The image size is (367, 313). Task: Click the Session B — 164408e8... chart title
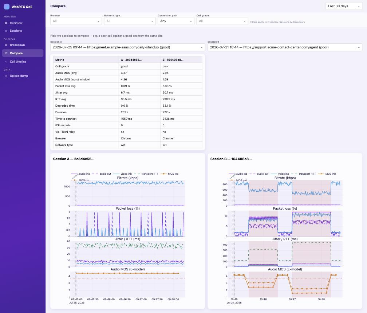pyautogui.click(x=231, y=159)
